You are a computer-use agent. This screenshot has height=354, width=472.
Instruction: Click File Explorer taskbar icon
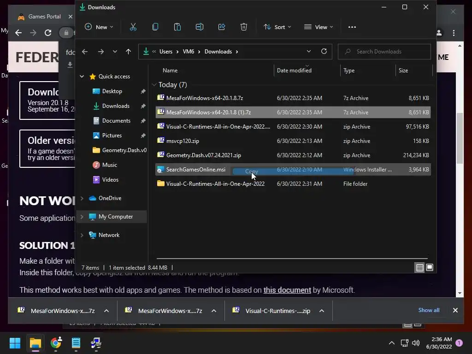35,343
